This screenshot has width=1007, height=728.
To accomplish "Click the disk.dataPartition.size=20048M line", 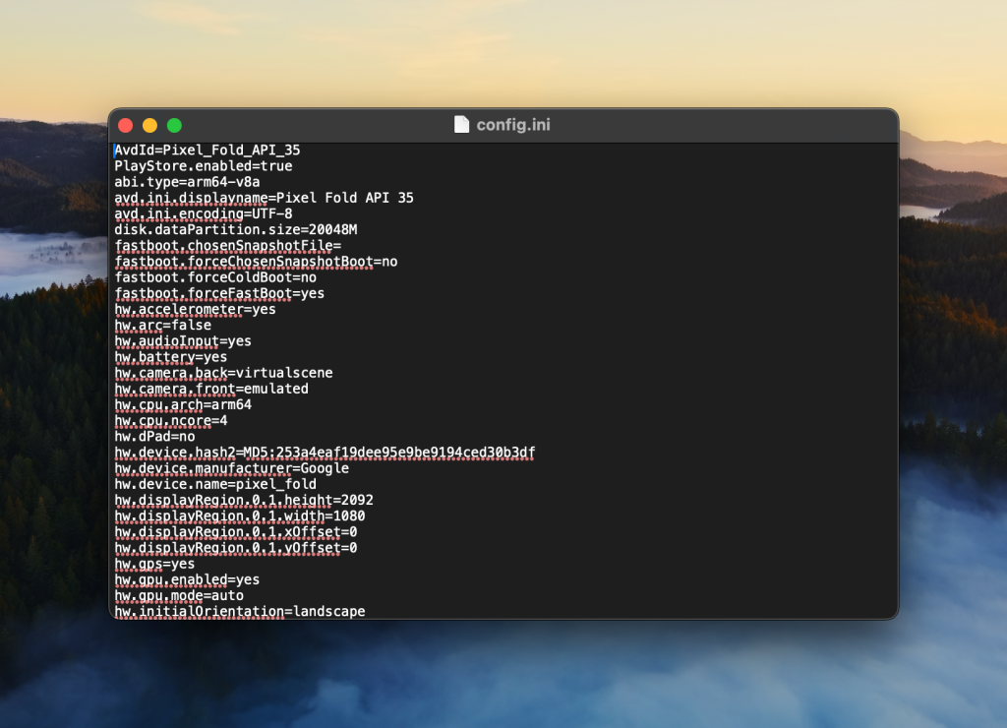I will click(x=236, y=230).
